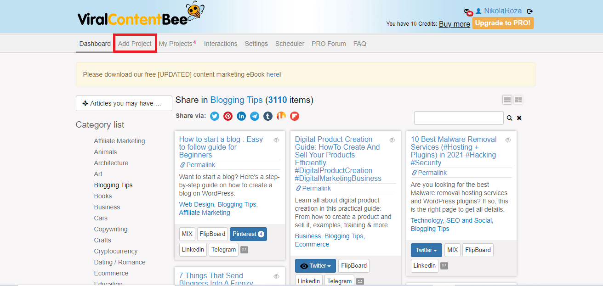This screenshot has width=603, height=286.
Task: Click the Buy more credits link
Action: click(455, 24)
